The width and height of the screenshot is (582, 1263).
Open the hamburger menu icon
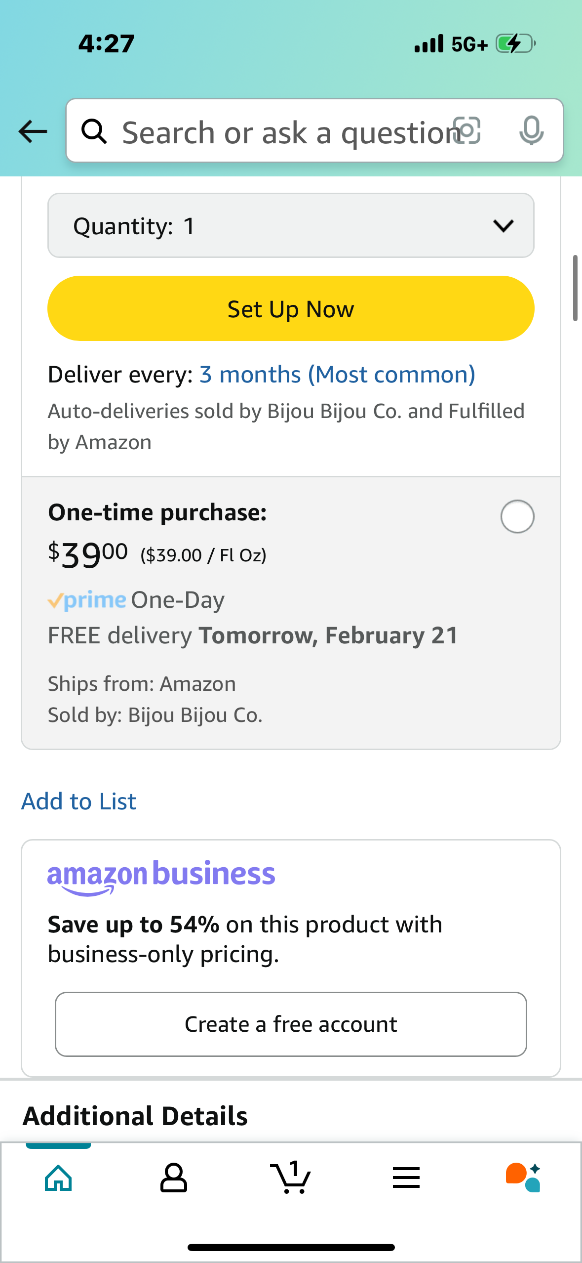click(406, 1178)
